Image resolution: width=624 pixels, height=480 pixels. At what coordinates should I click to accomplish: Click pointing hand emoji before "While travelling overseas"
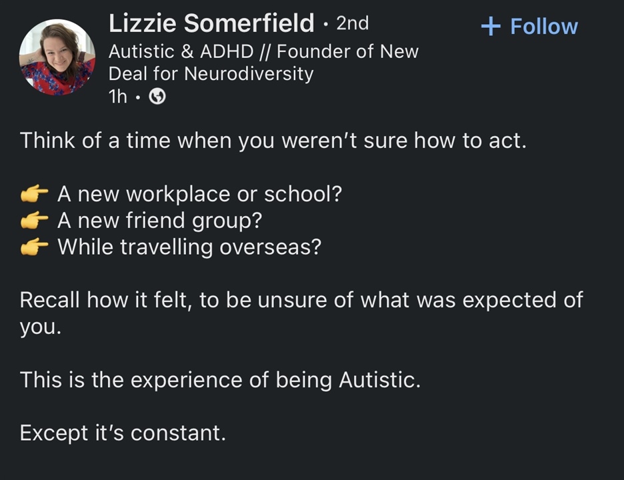34,247
